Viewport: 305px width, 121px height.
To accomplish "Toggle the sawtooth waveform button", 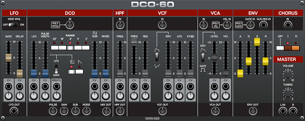I will point(79,72).
